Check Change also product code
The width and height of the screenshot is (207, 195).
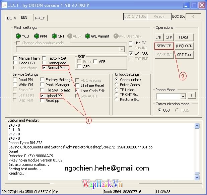(18, 43)
